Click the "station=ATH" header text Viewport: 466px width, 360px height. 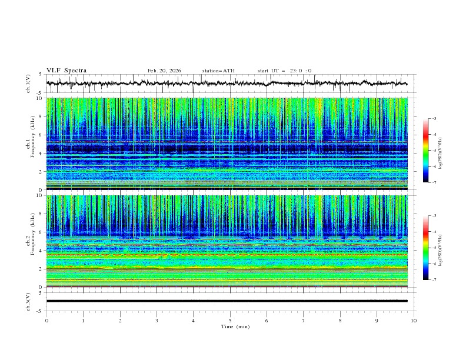[x=218, y=71]
